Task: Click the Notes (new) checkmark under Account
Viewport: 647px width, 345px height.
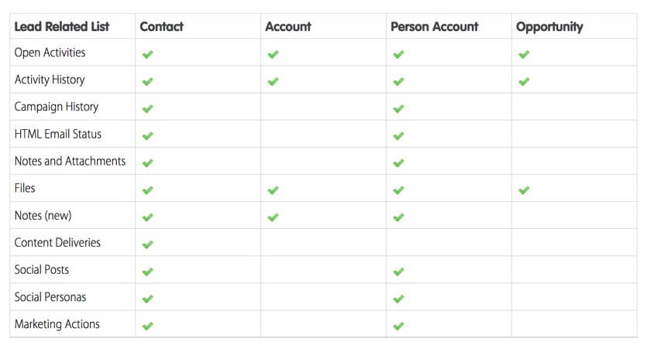Action: pyautogui.click(x=273, y=217)
